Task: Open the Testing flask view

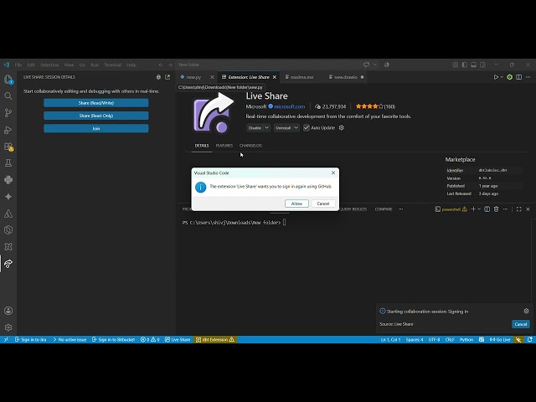Action: click(8, 163)
